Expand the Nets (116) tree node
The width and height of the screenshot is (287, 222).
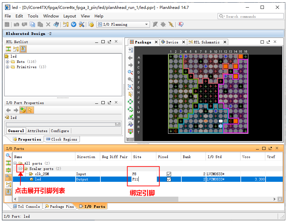point(8,62)
